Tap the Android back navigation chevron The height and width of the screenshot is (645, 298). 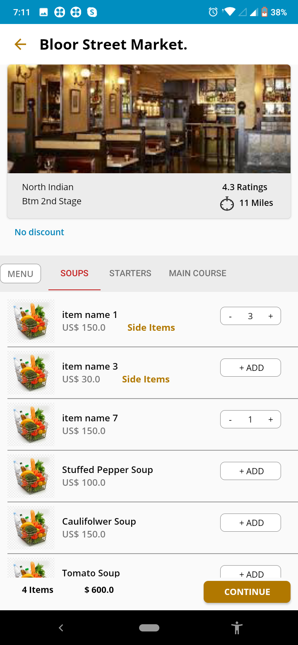[x=61, y=628]
